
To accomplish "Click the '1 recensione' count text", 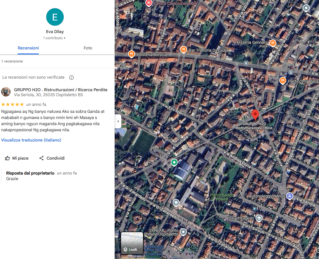I will (12, 61).
